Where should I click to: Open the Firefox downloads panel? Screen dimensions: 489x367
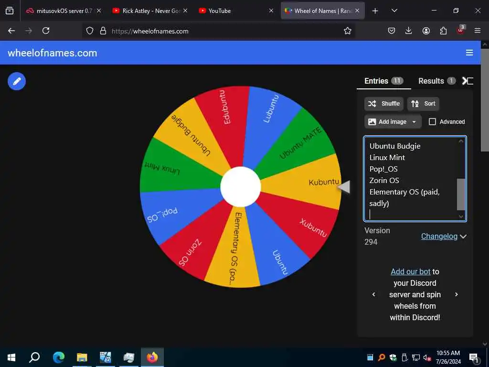409,31
